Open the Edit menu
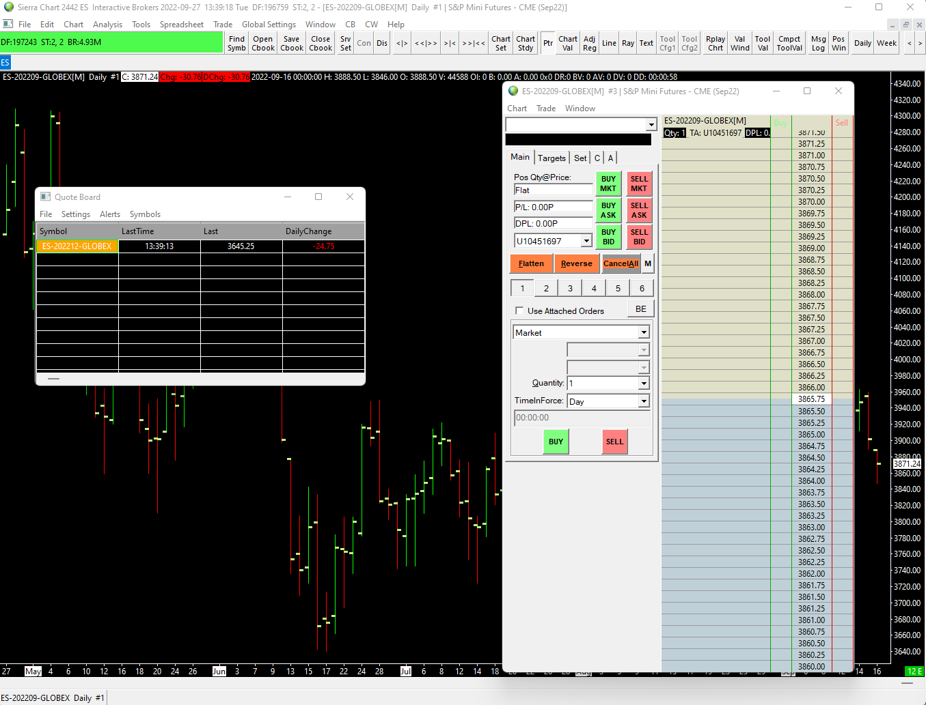This screenshot has height=705, width=926. click(x=47, y=25)
